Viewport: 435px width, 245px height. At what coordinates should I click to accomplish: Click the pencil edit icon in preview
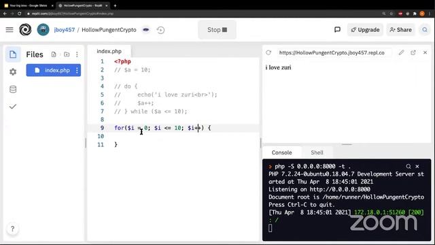point(401,52)
